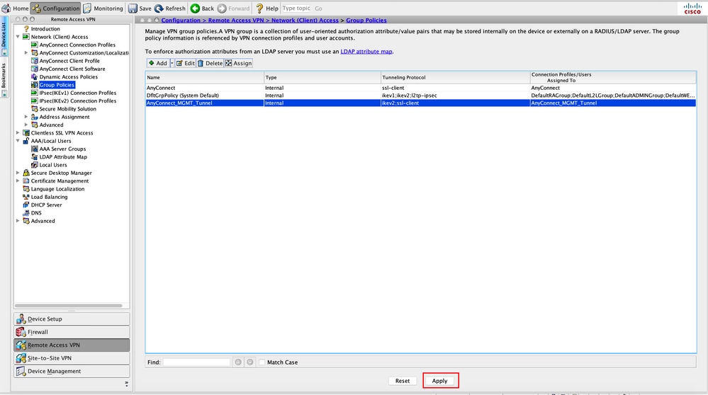Switch to the Monitoring view
The height and width of the screenshot is (395, 708).
pyautogui.click(x=103, y=8)
